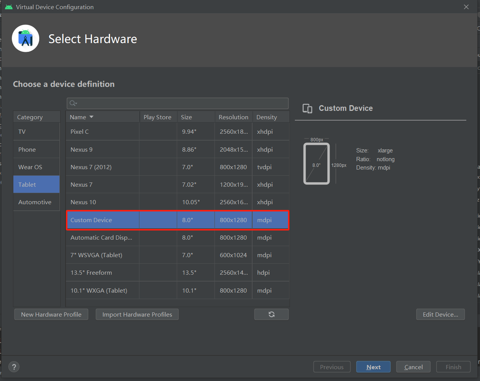This screenshot has height=381, width=480.
Task: Click the 10.1" size cell
Action: [x=196, y=290]
